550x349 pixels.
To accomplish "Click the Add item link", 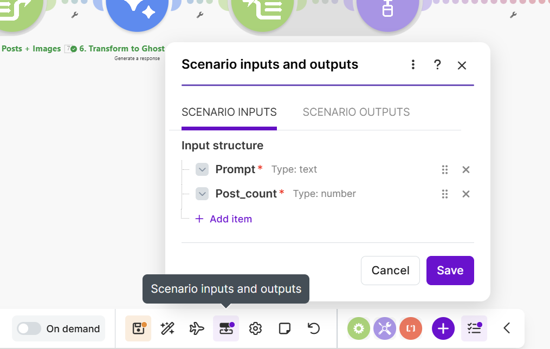I will pyautogui.click(x=230, y=219).
